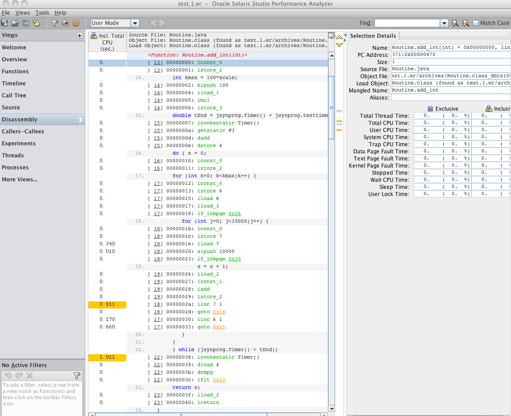Follow the goto 0x1e link

pos(219,312)
